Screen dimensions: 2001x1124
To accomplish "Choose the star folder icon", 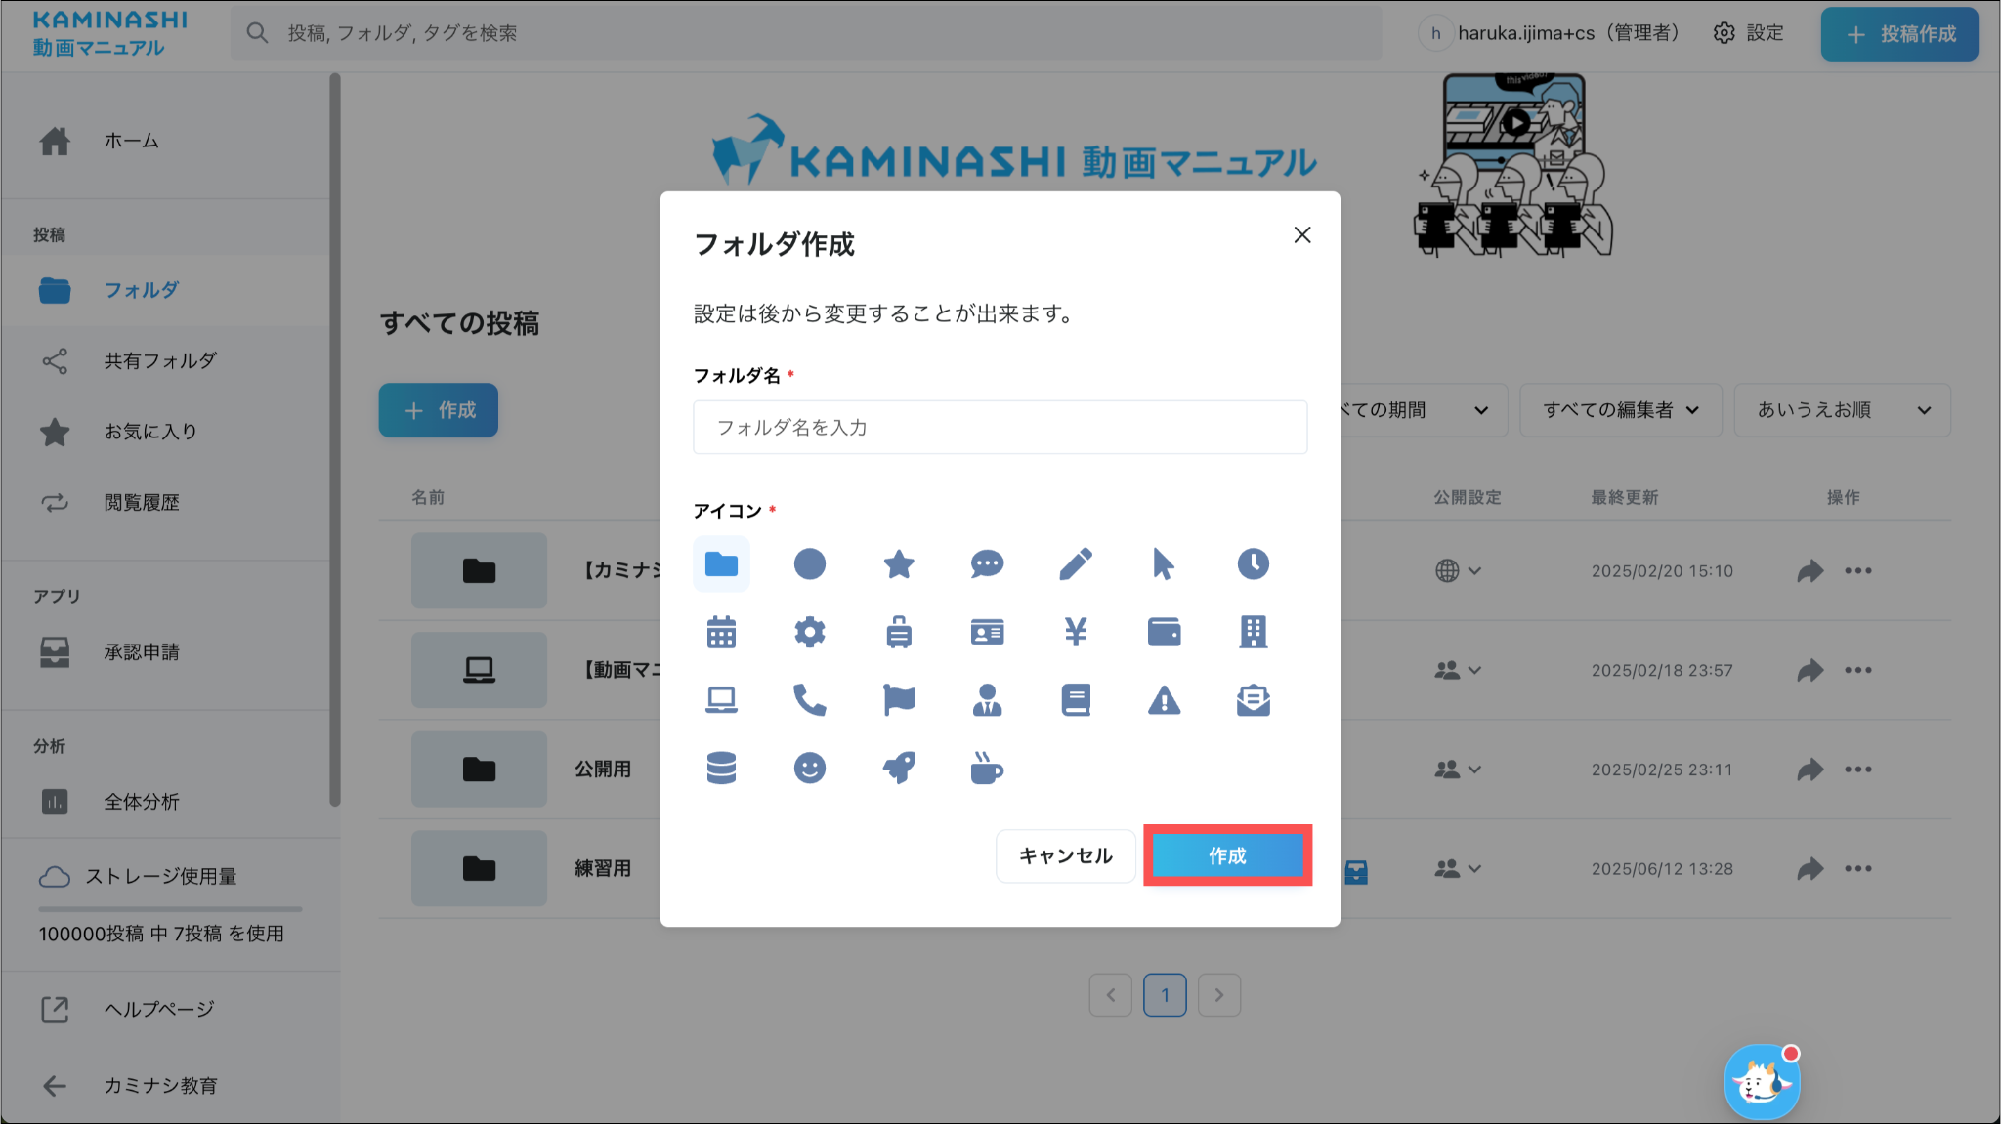I will click(899, 563).
